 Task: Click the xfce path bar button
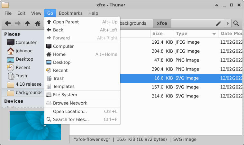coord(162,23)
